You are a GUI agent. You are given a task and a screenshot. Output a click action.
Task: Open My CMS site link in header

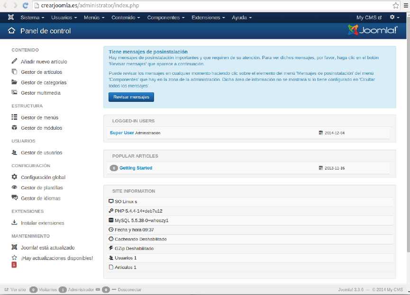point(369,18)
